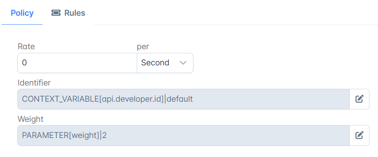
Task: Expand the per dropdown chevron arrow
Action: pyautogui.click(x=183, y=63)
